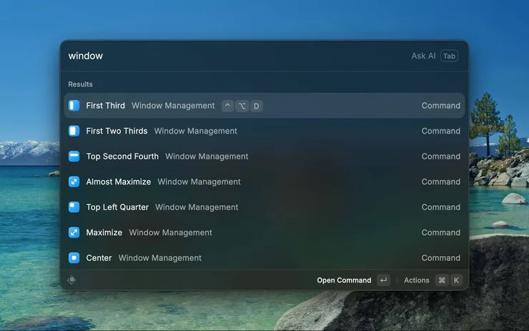Click the Maximize command icon

pos(74,232)
